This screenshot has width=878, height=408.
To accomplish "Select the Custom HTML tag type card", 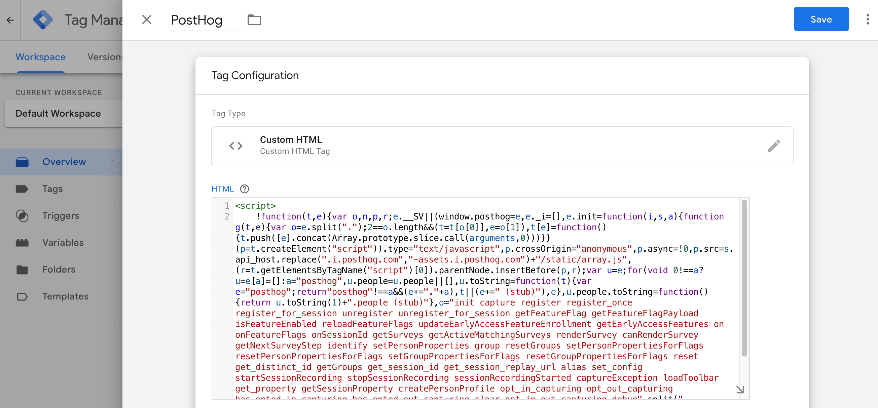I will click(502, 146).
